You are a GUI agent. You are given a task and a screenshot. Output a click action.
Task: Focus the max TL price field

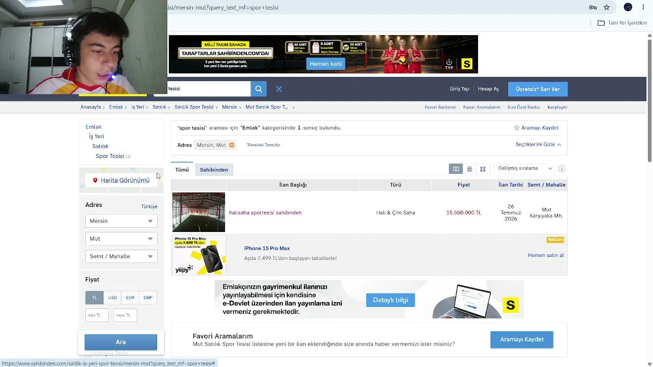point(125,315)
